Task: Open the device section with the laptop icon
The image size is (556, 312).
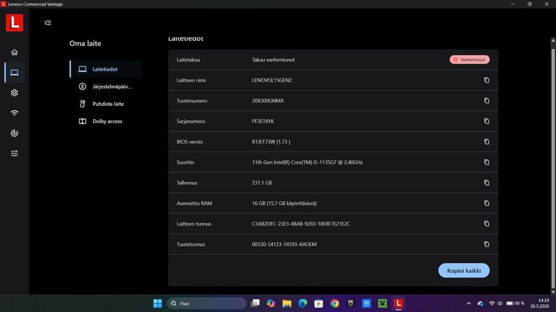Action: [x=14, y=73]
